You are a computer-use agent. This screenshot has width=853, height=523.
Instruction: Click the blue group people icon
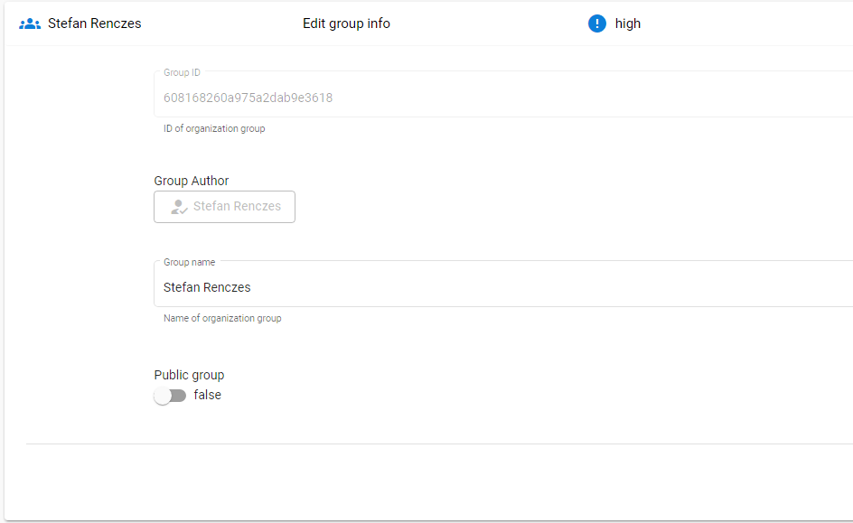click(30, 23)
